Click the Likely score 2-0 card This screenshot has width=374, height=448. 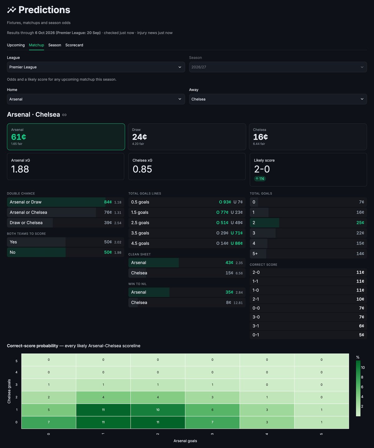pyautogui.click(x=308, y=170)
